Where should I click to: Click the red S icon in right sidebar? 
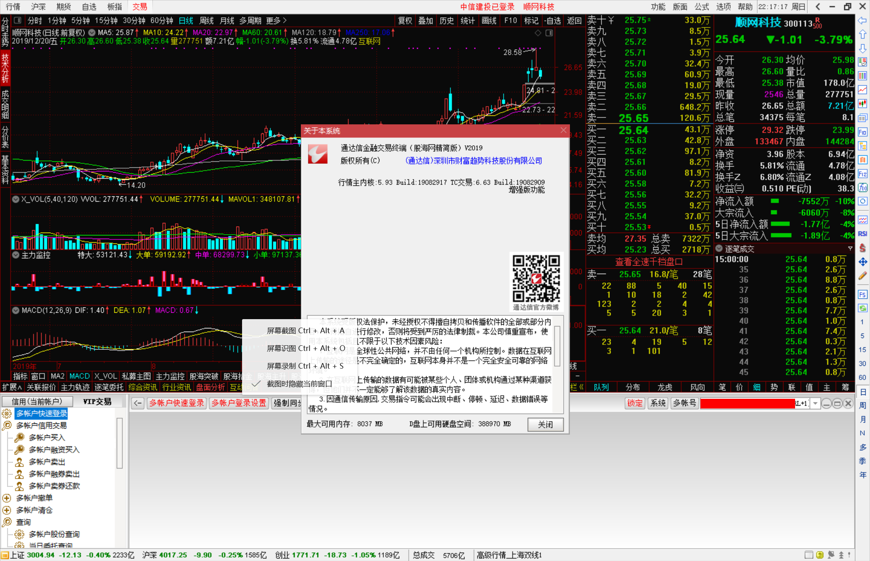[x=862, y=248]
